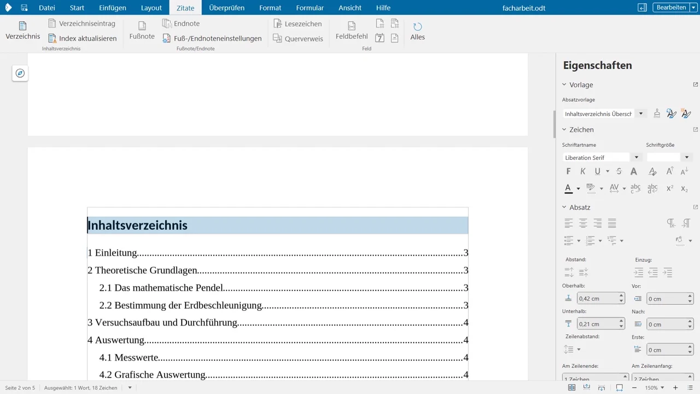Image resolution: width=700 pixels, height=394 pixels.
Task: Increase font size with A-up icon
Action: (669, 172)
